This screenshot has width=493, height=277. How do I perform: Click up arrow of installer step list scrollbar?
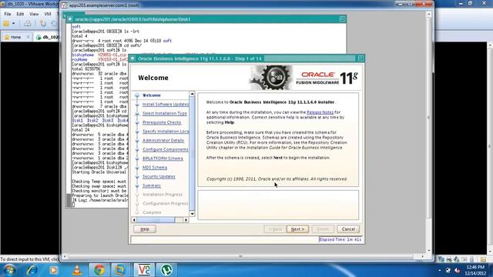point(192,94)
